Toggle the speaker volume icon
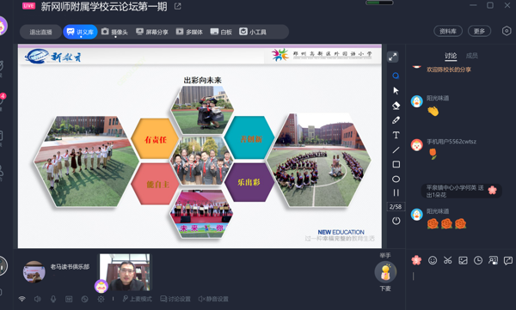The height and width of the screenshot is (310, 516). [38, 299]
